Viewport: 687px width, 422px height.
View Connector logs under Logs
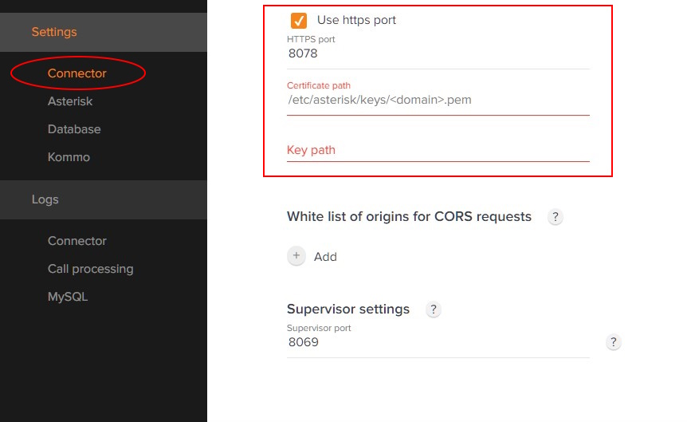tap(77, 241)
